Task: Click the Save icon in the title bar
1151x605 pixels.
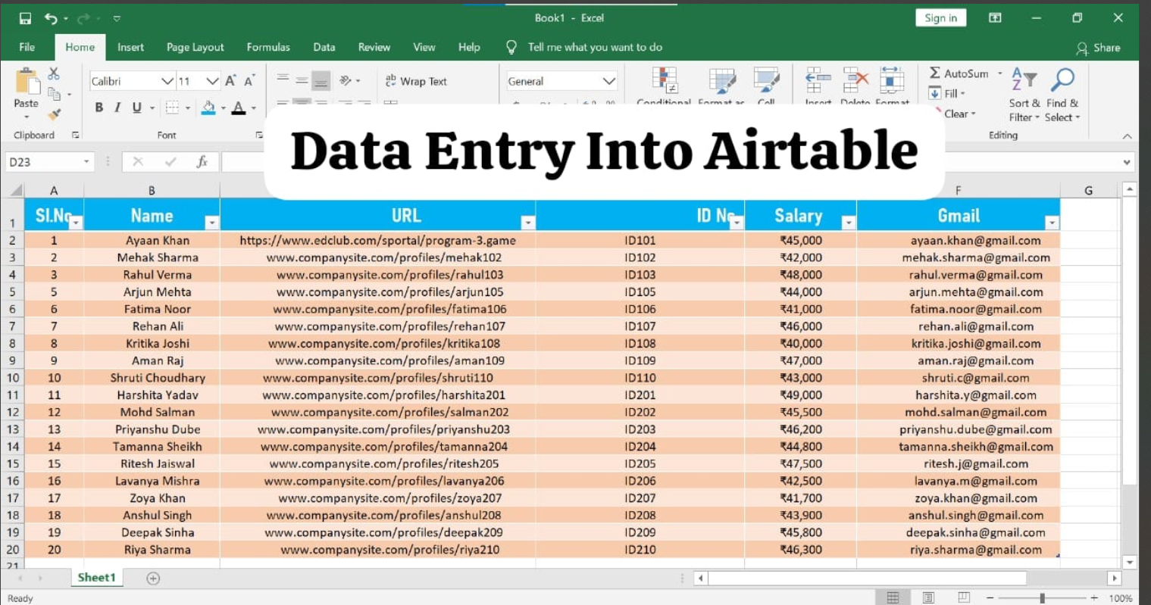Action: point(25,18)
